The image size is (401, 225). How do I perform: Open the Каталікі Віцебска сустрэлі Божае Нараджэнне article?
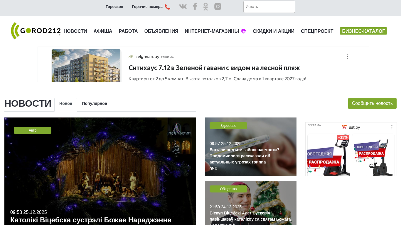(x=91, y=220)
